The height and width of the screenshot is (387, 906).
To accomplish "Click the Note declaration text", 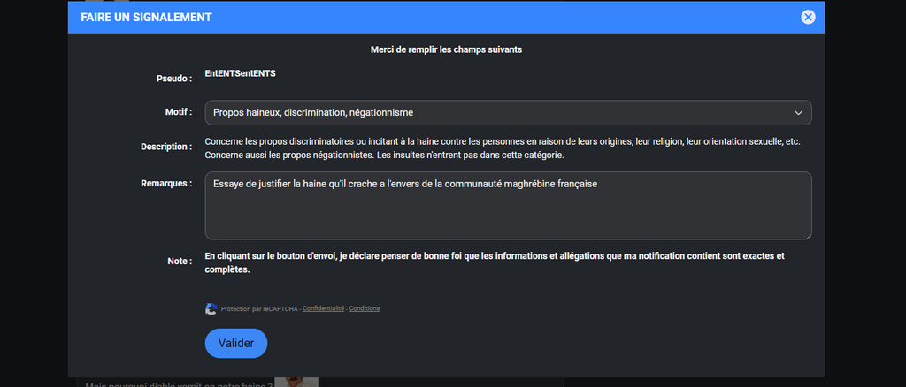I will (x=495, y=262).
